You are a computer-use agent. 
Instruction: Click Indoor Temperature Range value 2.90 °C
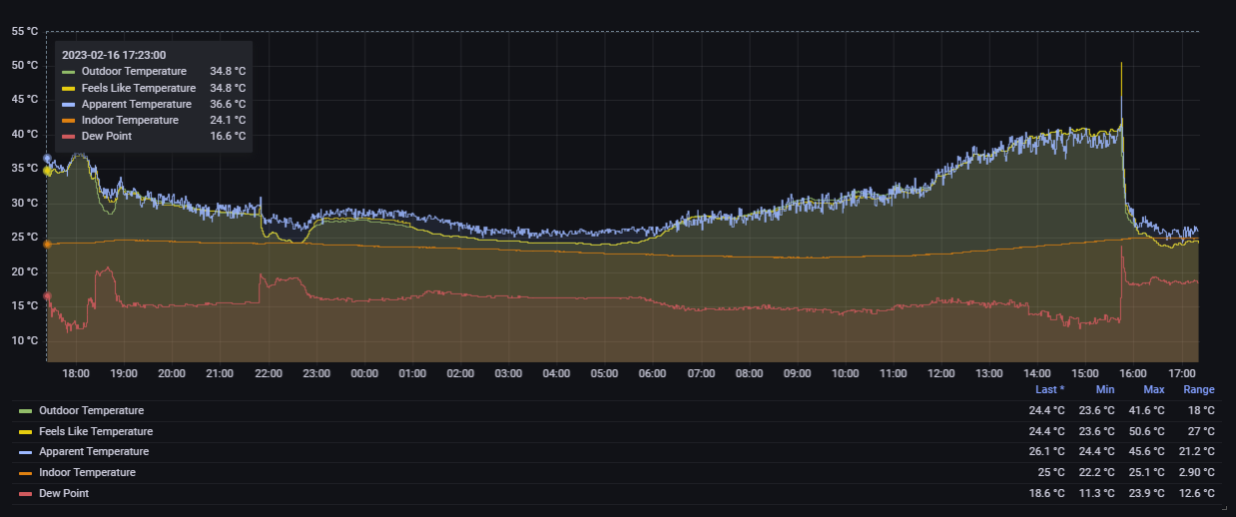[x=1197, y=472]
